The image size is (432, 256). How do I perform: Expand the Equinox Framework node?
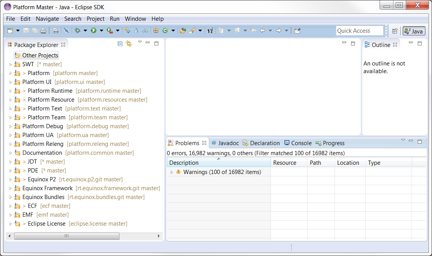coord(10,188)
